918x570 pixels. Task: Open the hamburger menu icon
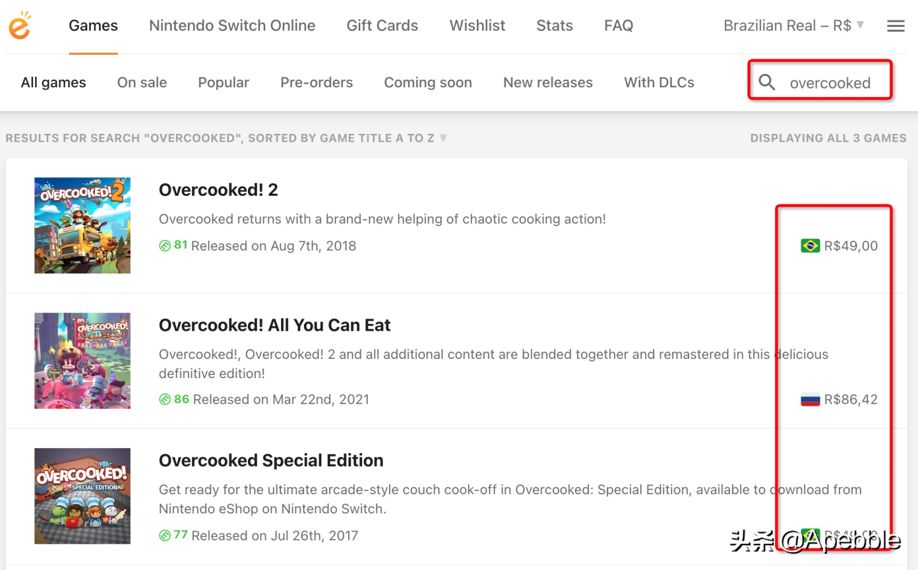[x=896, y=26]
